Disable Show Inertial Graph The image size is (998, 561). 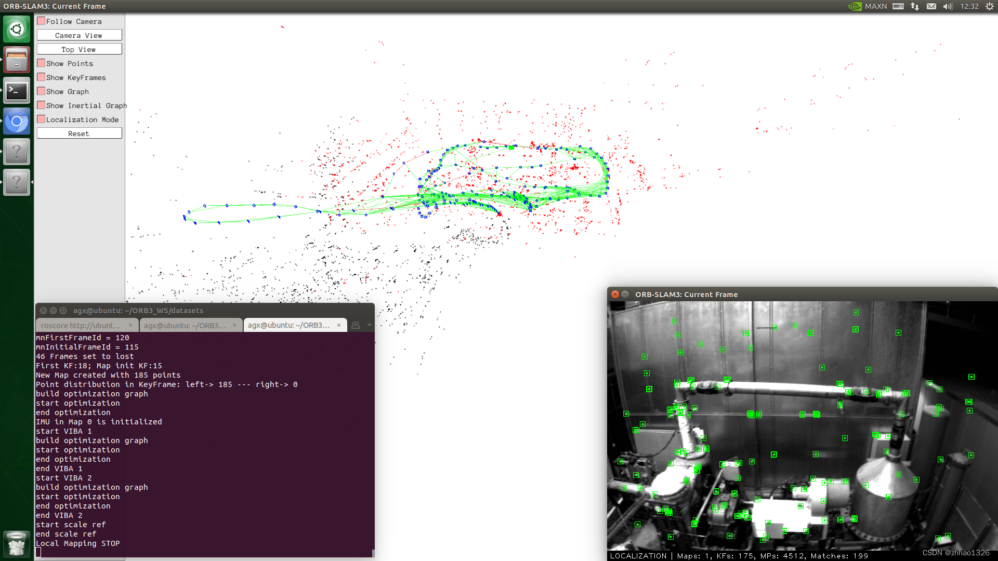pyautogui.click(x=41, y=105)
